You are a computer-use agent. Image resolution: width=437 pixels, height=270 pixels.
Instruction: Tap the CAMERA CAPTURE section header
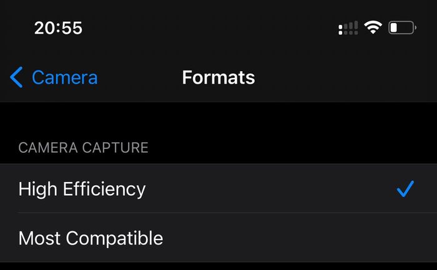(83, 148)
